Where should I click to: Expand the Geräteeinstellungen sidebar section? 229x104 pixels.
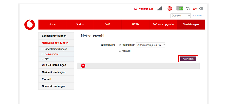coord(54,72)
